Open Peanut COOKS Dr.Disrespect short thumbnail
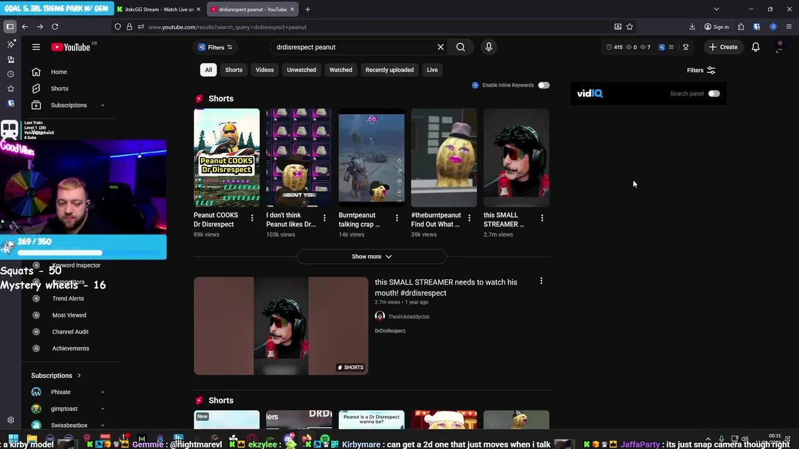The height and width of the screenshot is (449, 799). (x=227, y=158)
